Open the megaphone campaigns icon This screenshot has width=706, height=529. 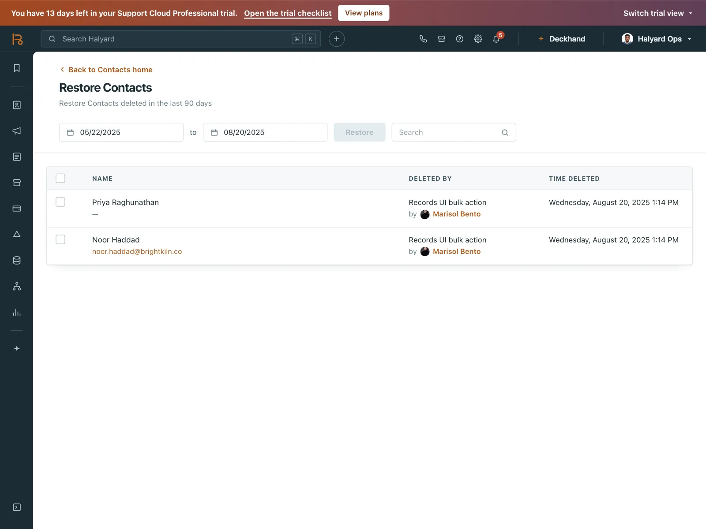coord(17,131)
